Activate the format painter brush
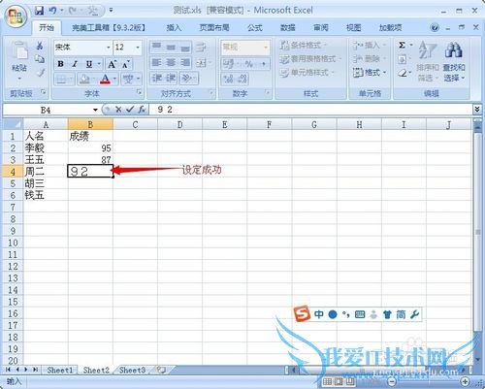This screenshot has height=389, width=485. (40, 73)
